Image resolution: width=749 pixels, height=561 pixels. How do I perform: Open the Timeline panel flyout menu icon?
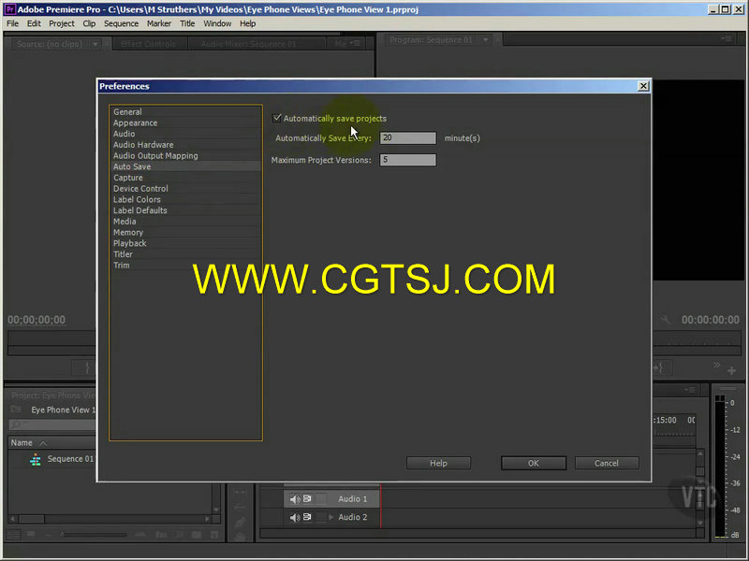tap(691, 390)
